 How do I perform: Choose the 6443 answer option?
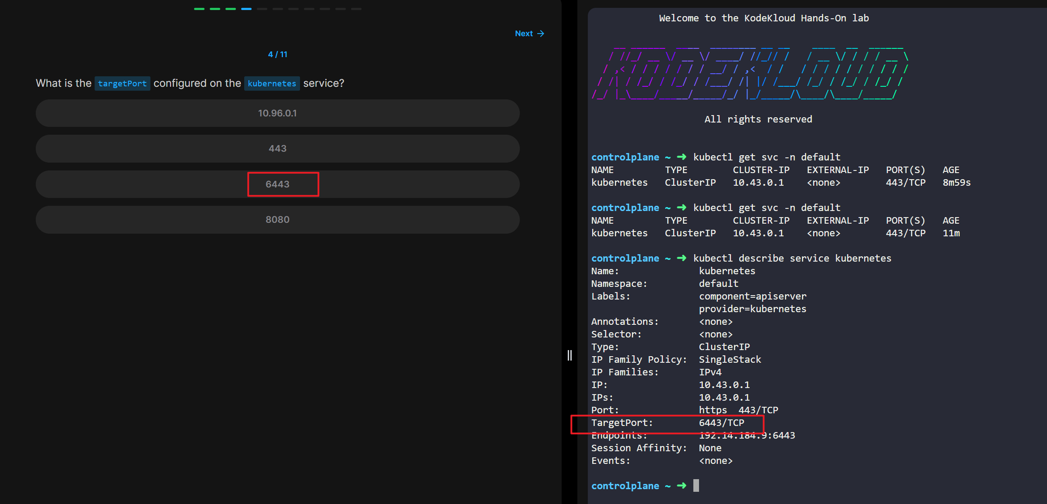pos(277,184)
